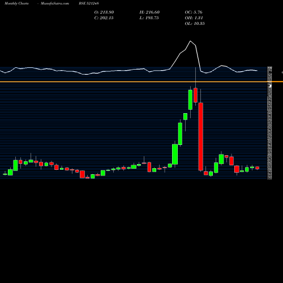Viewport: 283px width, 283px height.
Task: Open the MunafaSutra.com label
Action: click(x=55, y=3)
